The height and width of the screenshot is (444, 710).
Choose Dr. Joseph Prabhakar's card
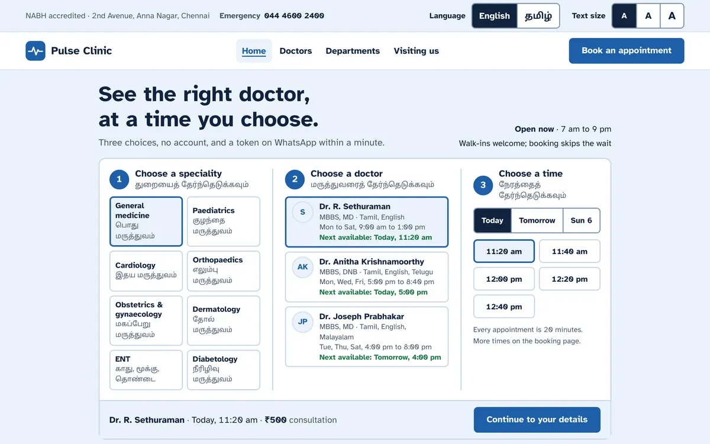[x=367, y=337]
